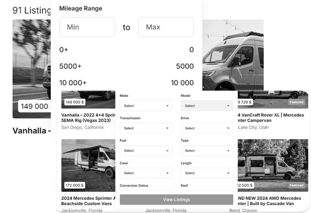Image resolution: width=311 pixels, height=213 pixels.
Task: Click the Min mileage input field
Action: 87,27
